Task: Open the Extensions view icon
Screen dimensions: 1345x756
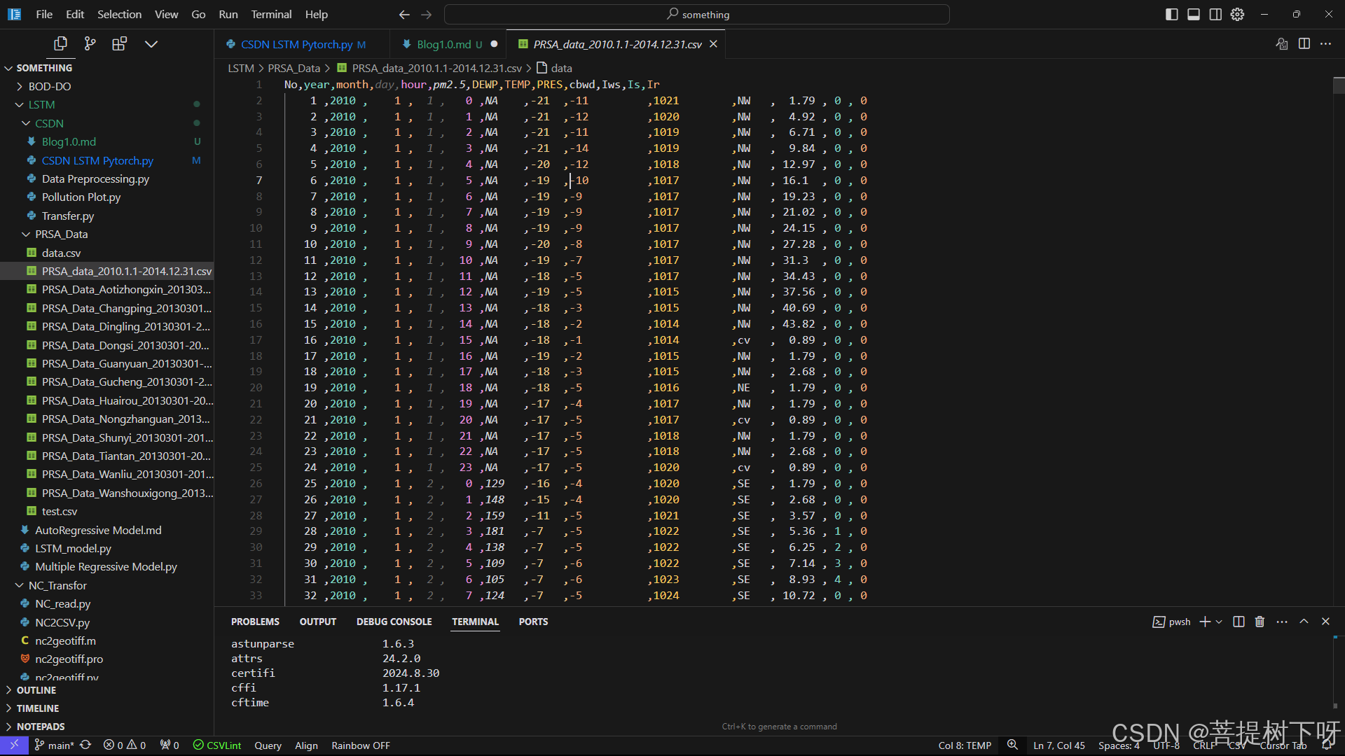Action: (x=119, y=44)
